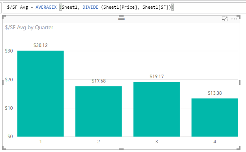Click Sheet1[SF] in the formula
The height and width of the screenshot is (152, 246).
(155, 7)
